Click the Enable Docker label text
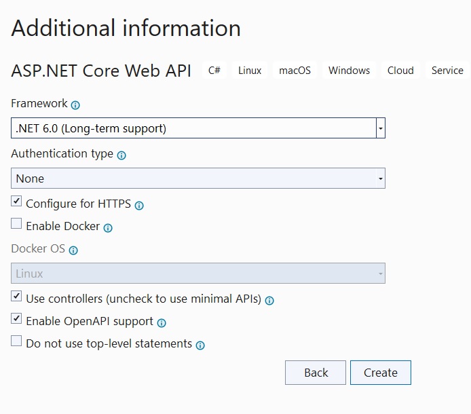Viewport: 471px width, 414px height. click(x=63, y=226)
